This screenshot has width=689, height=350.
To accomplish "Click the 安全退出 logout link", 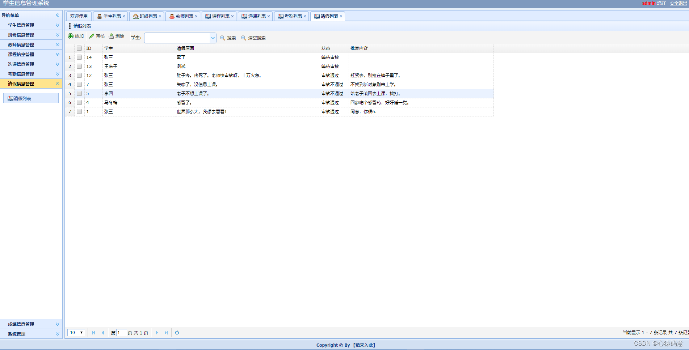I will click(678, 3).
